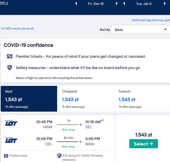Click LOT airline logo on outbound flight

(x=11, y=123)
